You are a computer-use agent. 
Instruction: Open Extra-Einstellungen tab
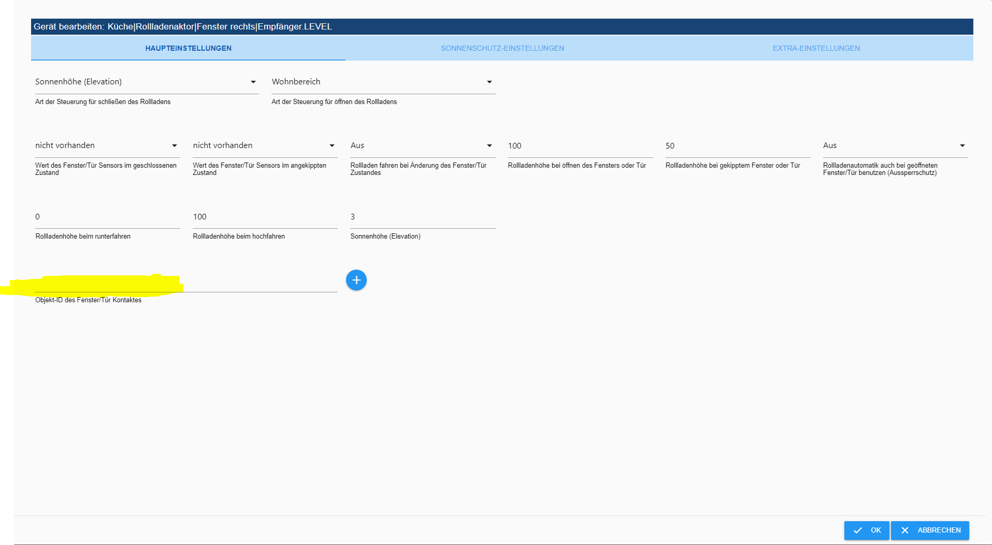[x=816, y=48]
